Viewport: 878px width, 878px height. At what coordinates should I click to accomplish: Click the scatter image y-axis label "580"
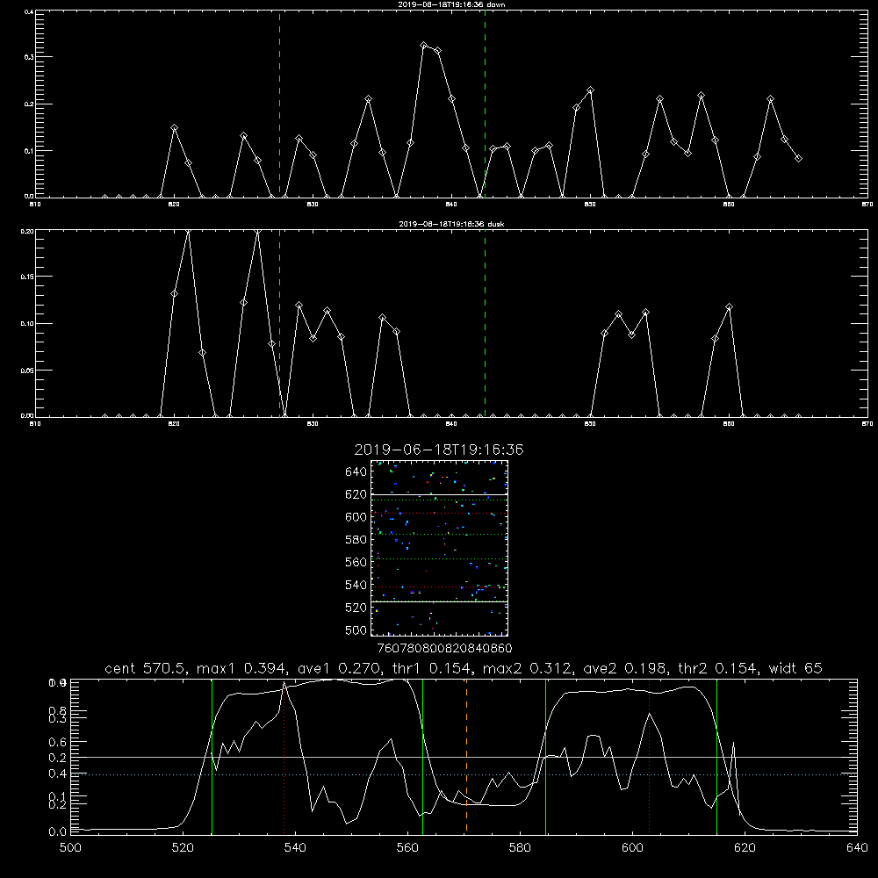tap(356, 540)
